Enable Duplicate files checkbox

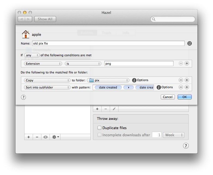click(99, 128)
